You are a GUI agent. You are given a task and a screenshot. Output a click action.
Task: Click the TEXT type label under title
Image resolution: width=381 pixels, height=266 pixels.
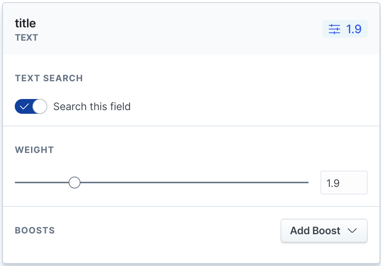click(x=27, y=38)
